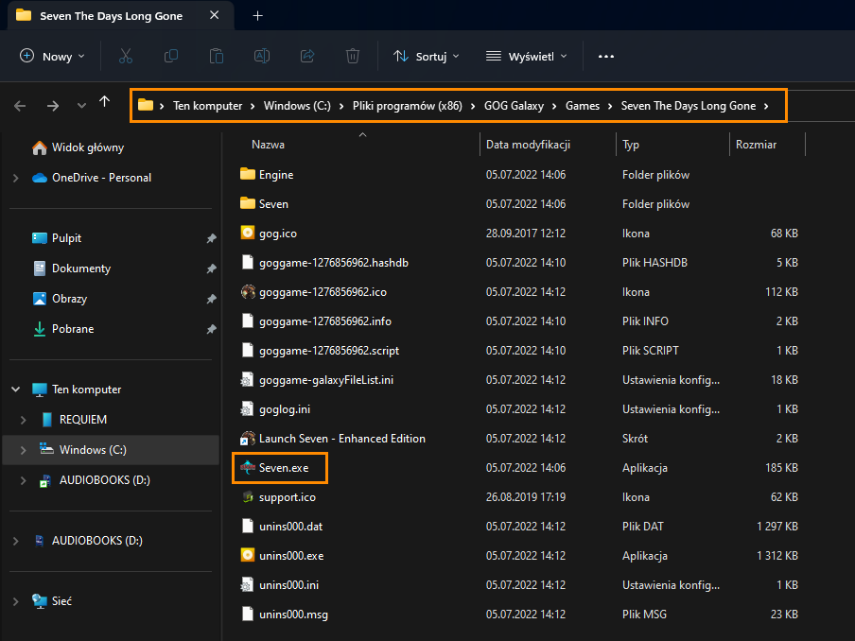This screenshot has width=855, height=641.
Task: Go forward with the right arrow
Action: (53, 106)
